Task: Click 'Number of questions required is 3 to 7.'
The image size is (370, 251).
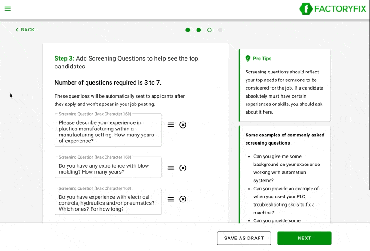Action: pyautogui.click(x=108, y=83)
